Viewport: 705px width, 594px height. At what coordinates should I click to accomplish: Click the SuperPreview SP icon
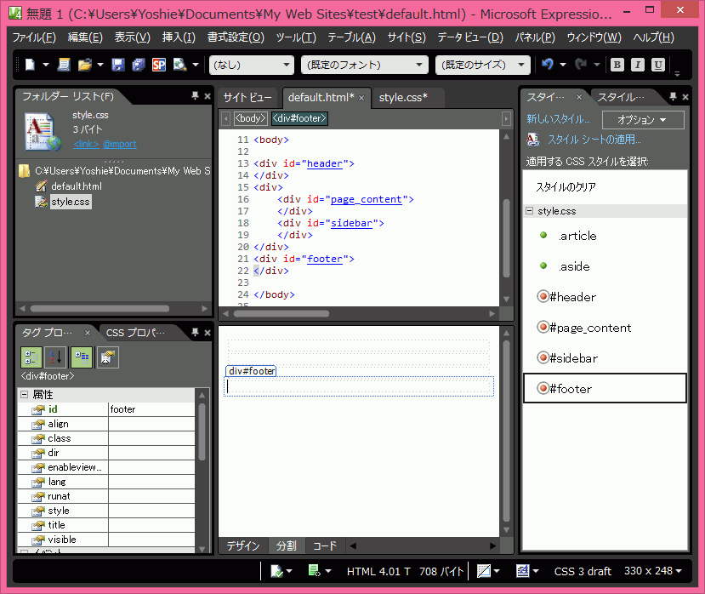(159, 65)
